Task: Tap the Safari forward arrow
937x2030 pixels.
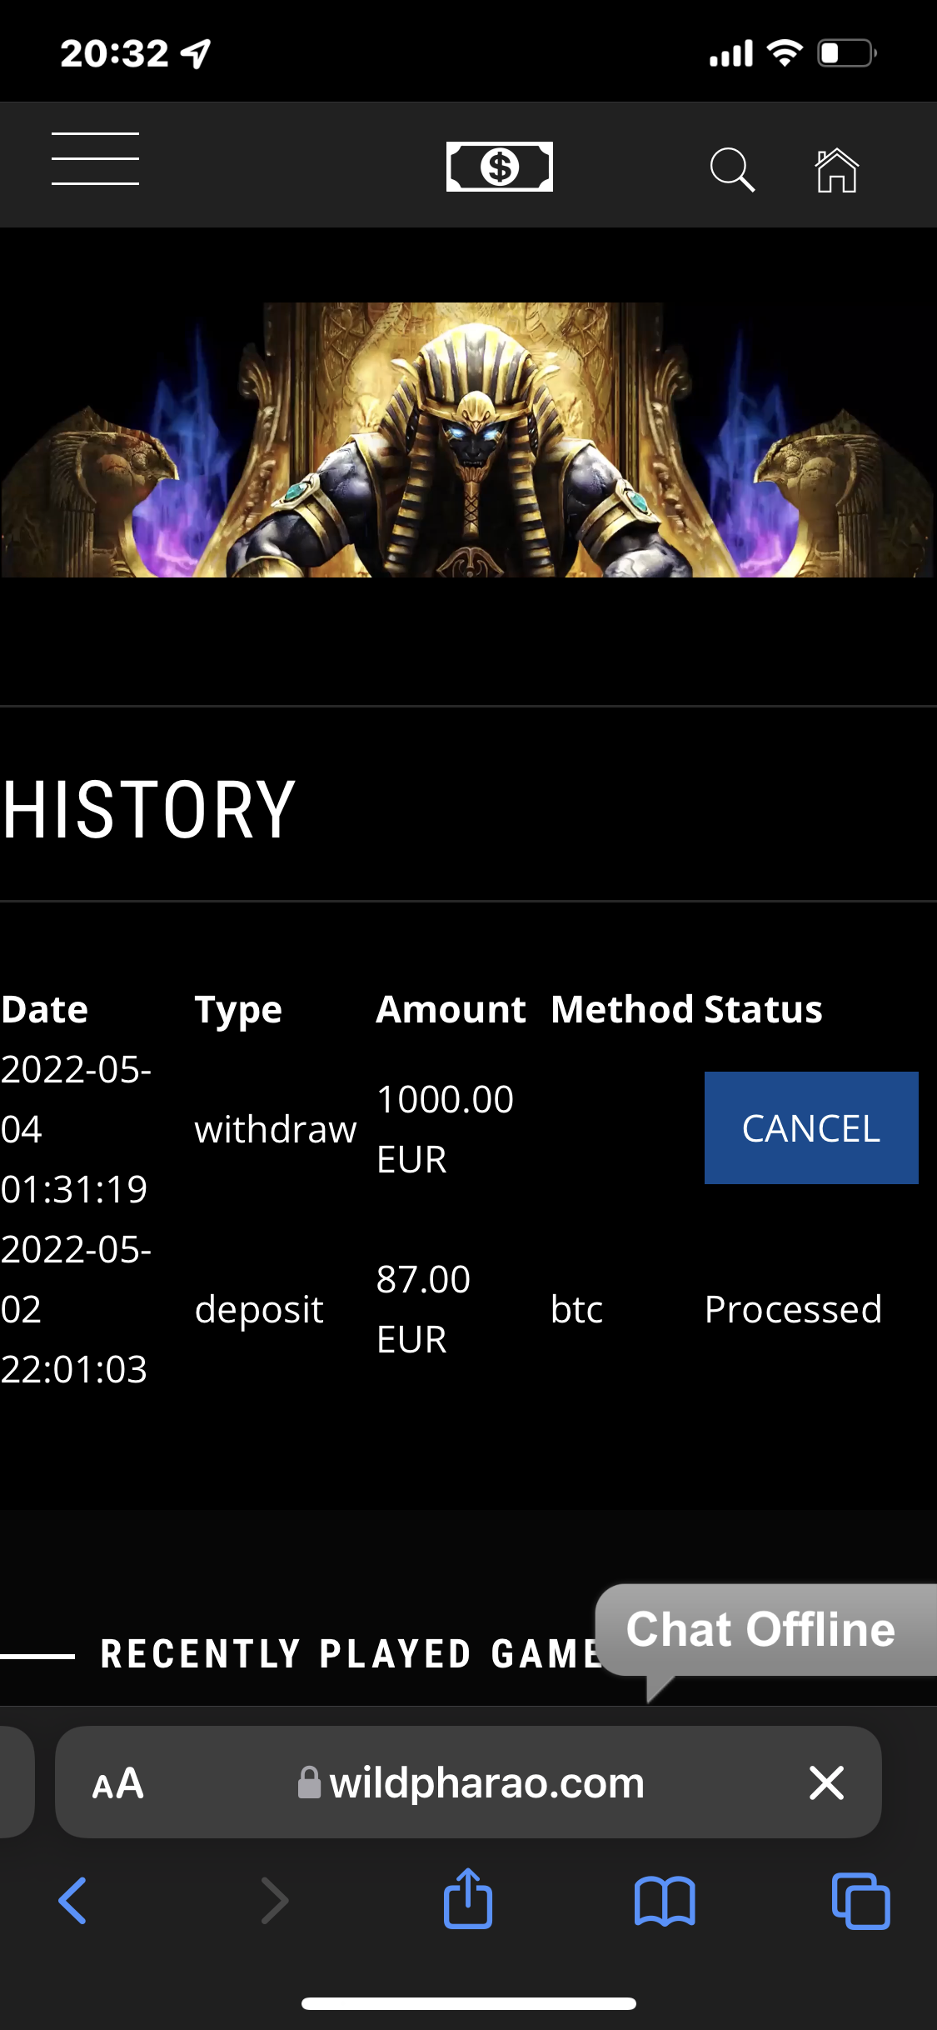Action: [274, 1901]
